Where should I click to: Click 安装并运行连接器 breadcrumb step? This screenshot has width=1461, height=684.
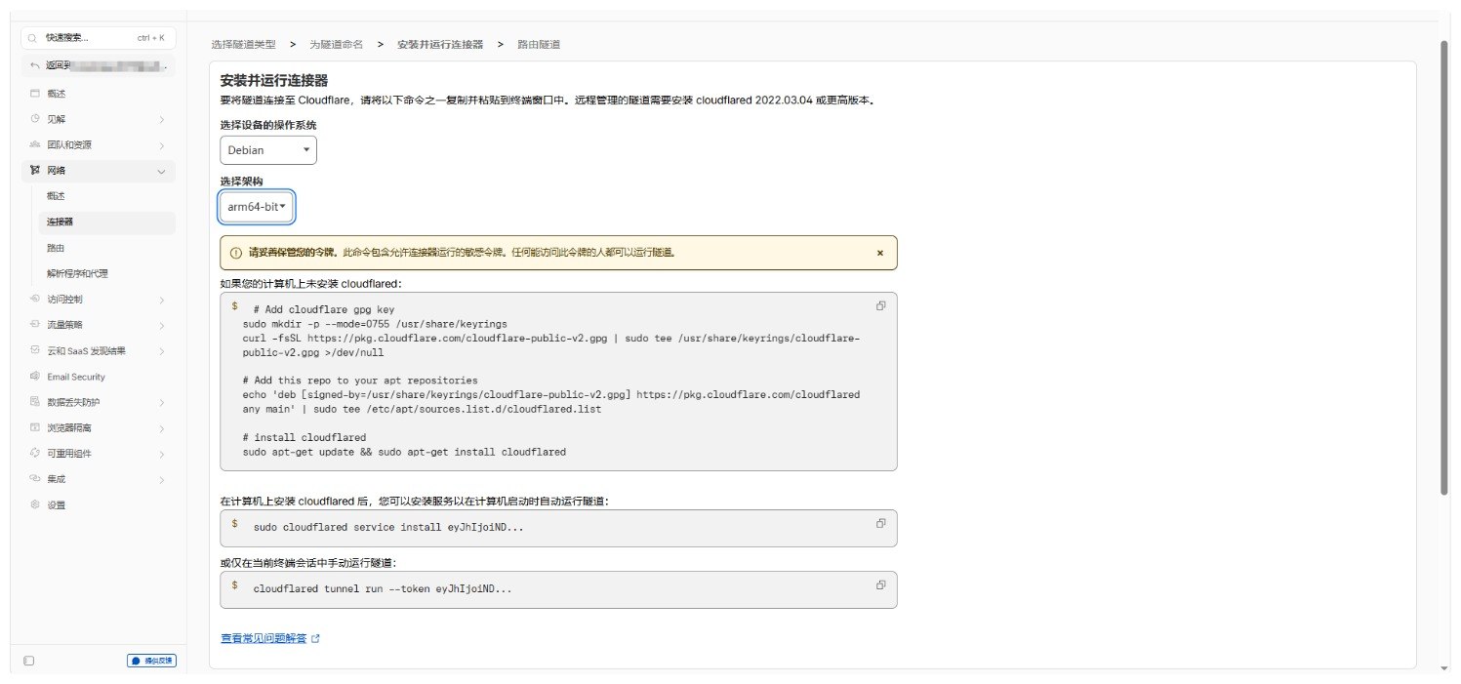pyautogui.click(x=439, y=45)
